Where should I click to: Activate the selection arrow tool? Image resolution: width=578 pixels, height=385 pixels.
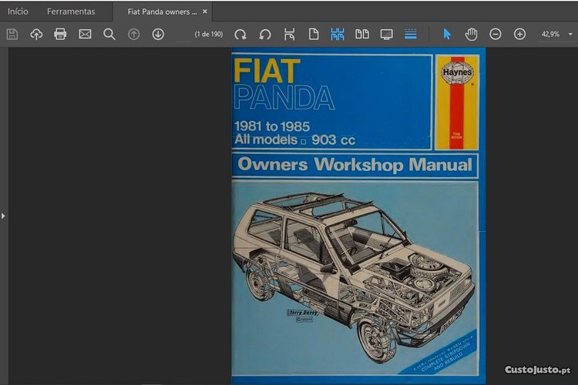click(x=447, y=34)
